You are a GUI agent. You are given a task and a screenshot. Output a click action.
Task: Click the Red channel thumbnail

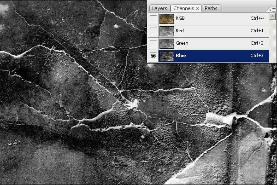[x=166, y=31]
